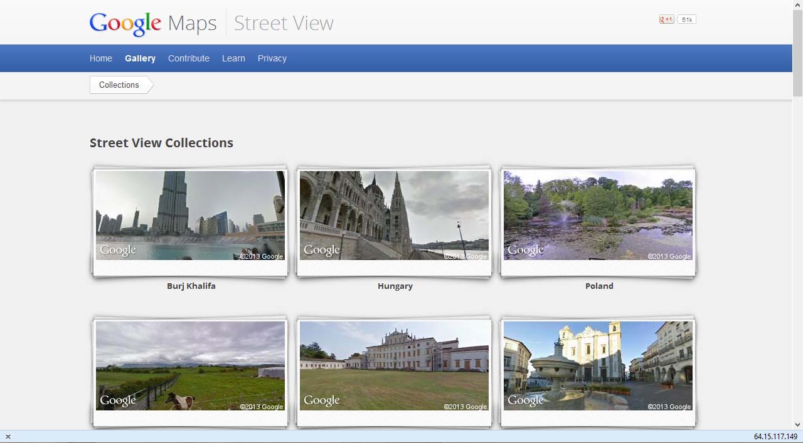Open the Privacy page
Screen dimensions: 803x443
tap(272, 58)
